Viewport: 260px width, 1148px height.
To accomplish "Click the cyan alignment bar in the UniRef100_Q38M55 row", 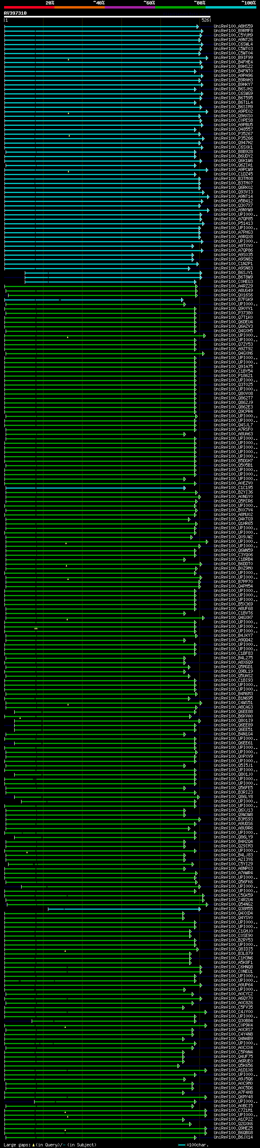I will tap(124, 909).
